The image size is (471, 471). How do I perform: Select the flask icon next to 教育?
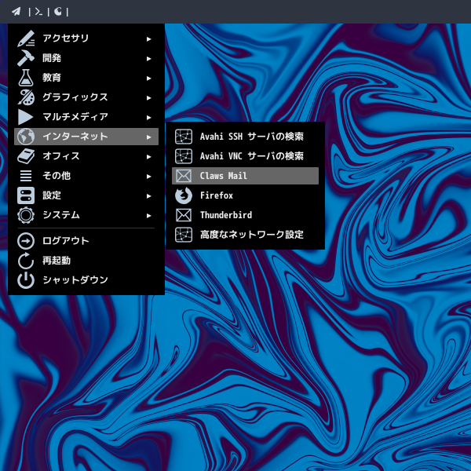pyautogui.click(x=26, y=78)
